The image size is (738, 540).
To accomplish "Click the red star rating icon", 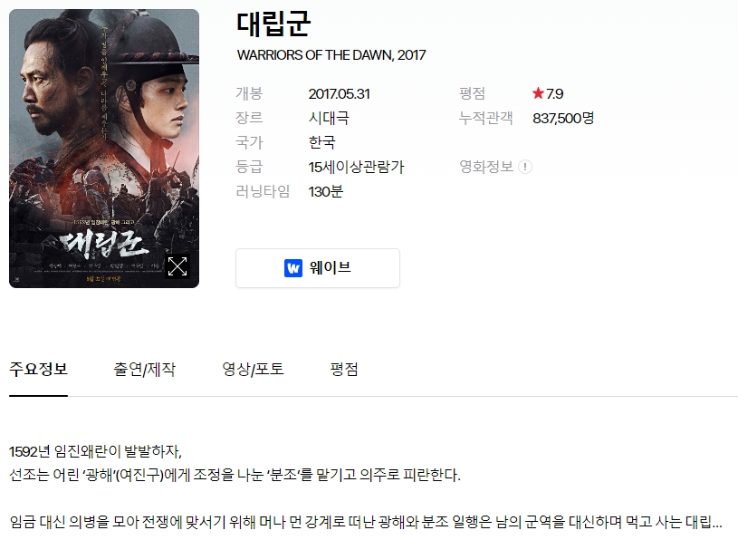I will [538, 93].
